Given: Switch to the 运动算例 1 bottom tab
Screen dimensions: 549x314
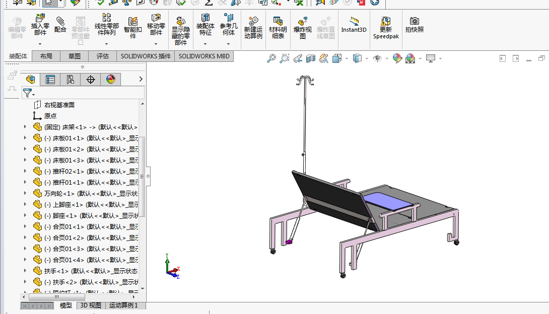Looking at the screenshot, I should click(x=123, y=305).
